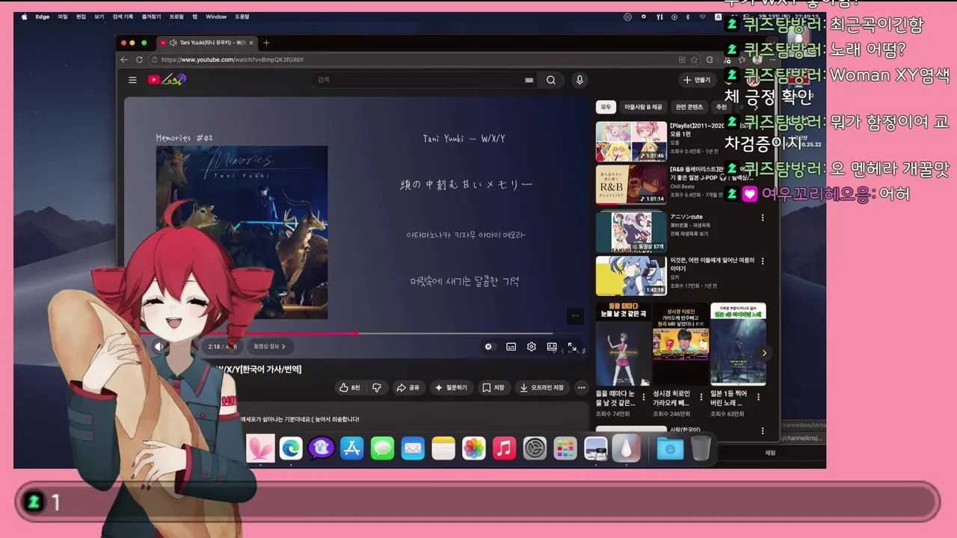Open the R&B Playlist thumbnail

click(x=631, y=185)
